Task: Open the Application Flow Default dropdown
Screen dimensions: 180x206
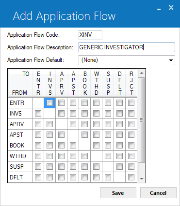Action: coord(127,60)
